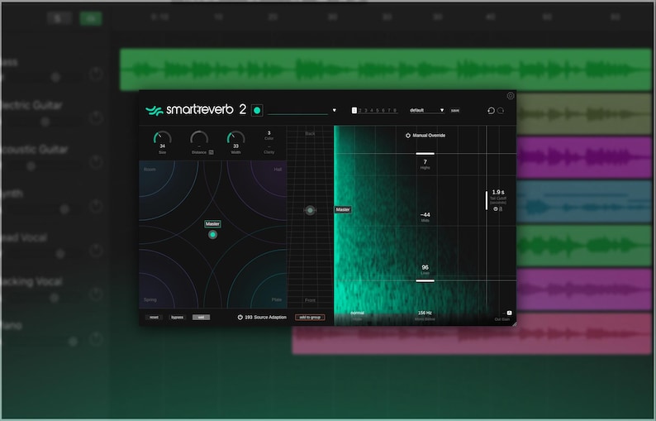Click the Lows value 96
The height and width of the screenshot is (421, 656).
(x=425, y=267)
